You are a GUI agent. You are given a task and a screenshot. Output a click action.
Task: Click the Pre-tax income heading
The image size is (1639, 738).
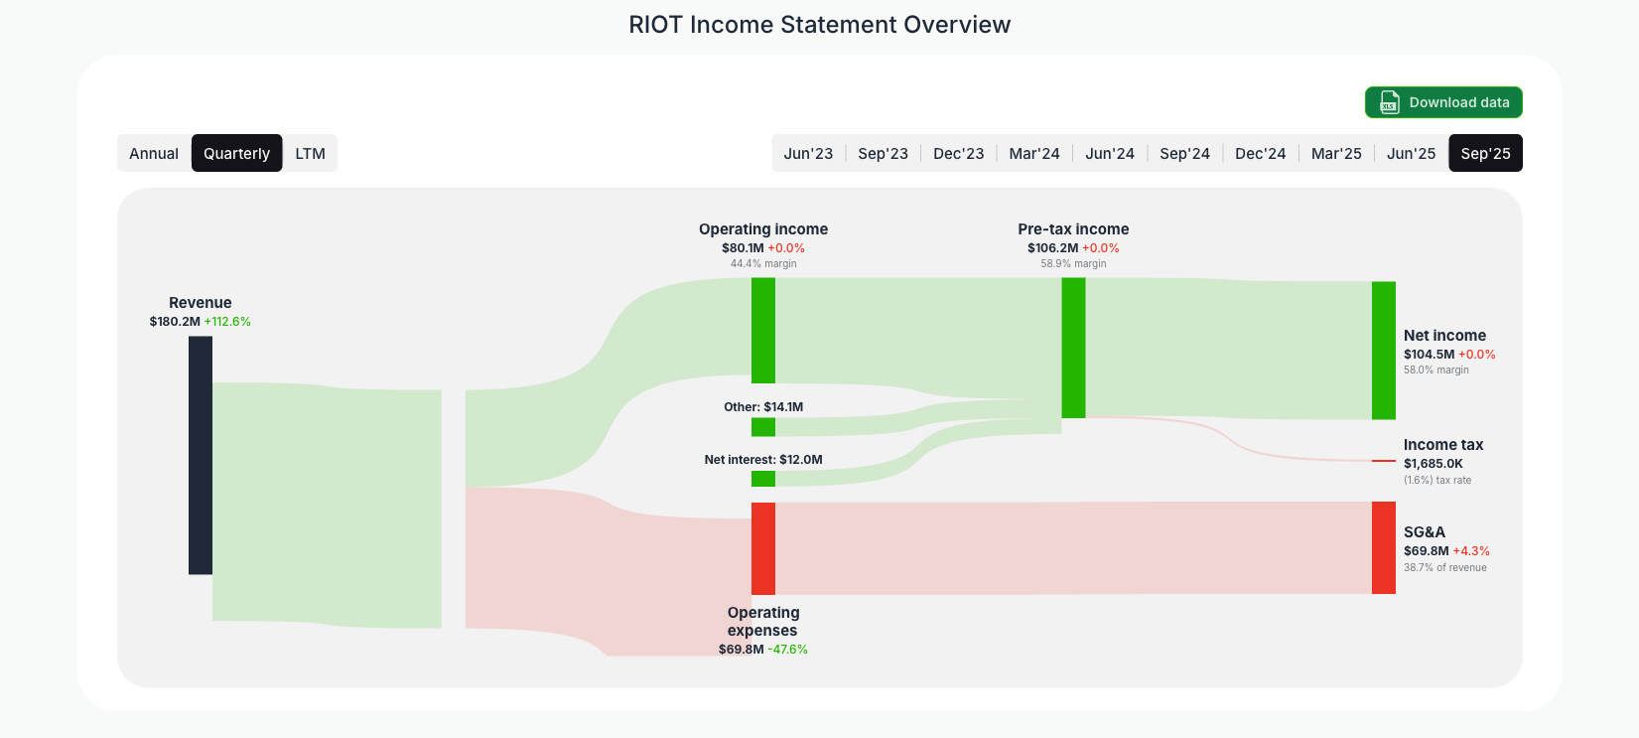pos(1073,229)
